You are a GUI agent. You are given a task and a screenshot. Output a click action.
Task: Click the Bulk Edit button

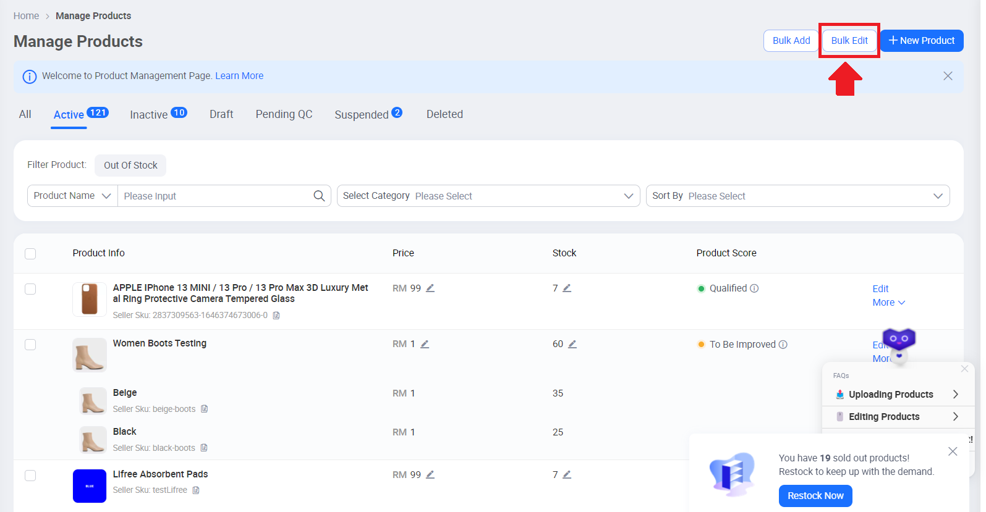coord(849,41)
